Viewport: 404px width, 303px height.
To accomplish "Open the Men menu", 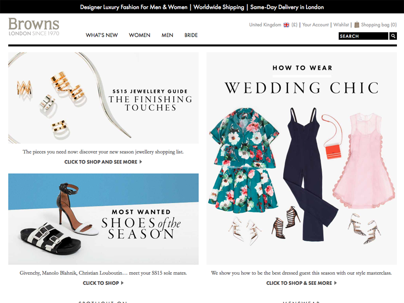I will pyautogui.click(x=167, y=35).
